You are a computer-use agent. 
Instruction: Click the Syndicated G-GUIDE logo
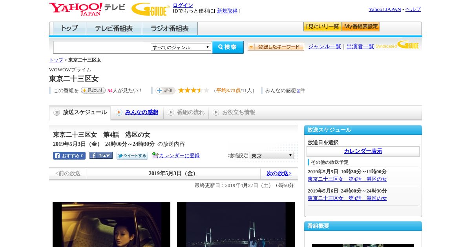397,45
